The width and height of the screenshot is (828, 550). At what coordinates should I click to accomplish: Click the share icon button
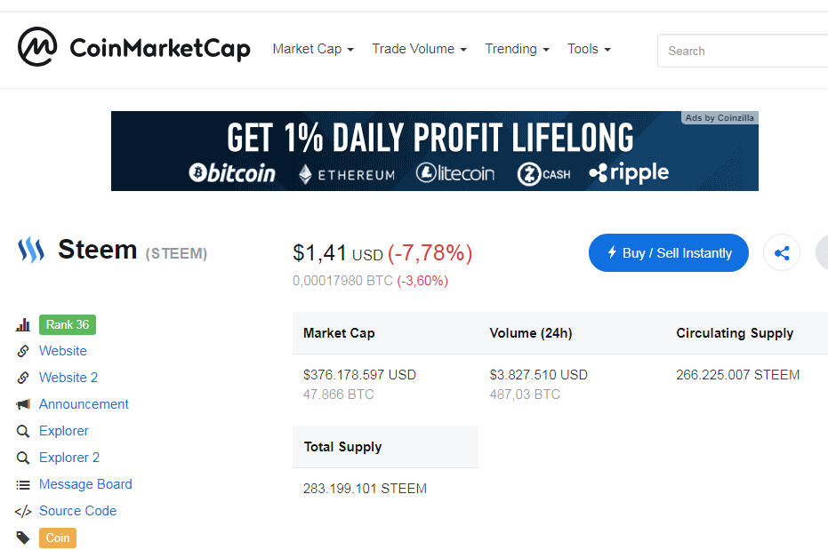pos(782,253)
